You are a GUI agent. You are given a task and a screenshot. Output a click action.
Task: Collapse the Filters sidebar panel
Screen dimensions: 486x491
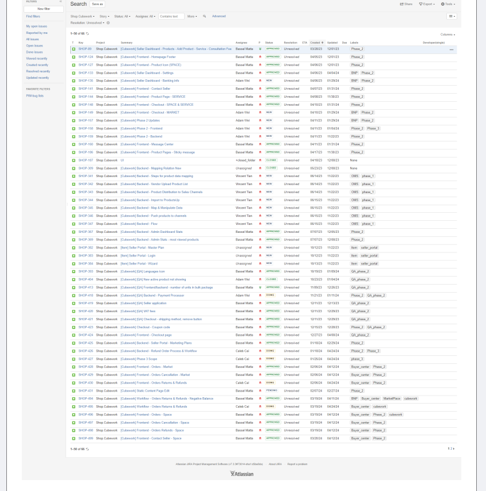[x=60, y=2]
